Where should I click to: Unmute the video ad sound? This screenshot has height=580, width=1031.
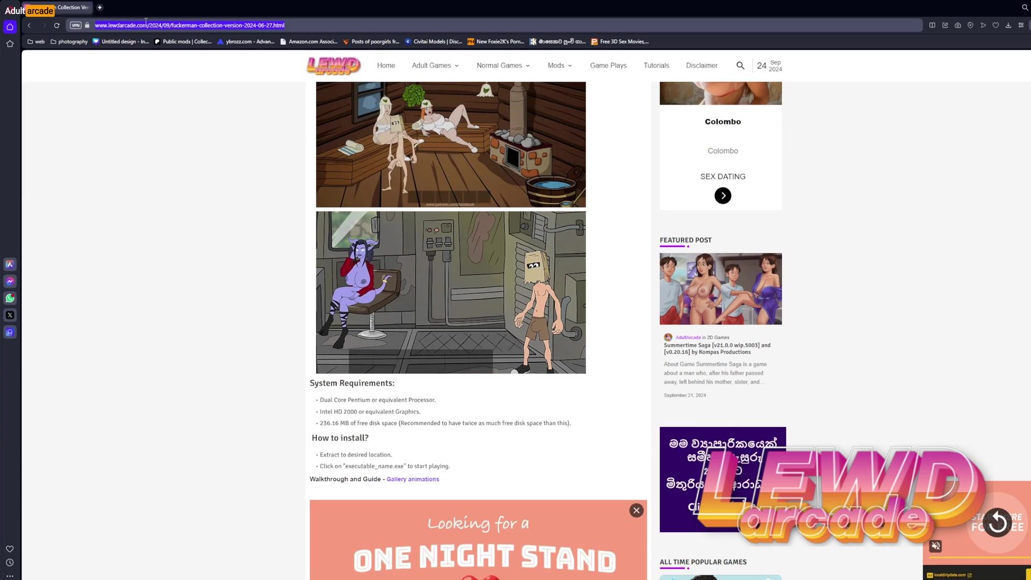(935, 546)
